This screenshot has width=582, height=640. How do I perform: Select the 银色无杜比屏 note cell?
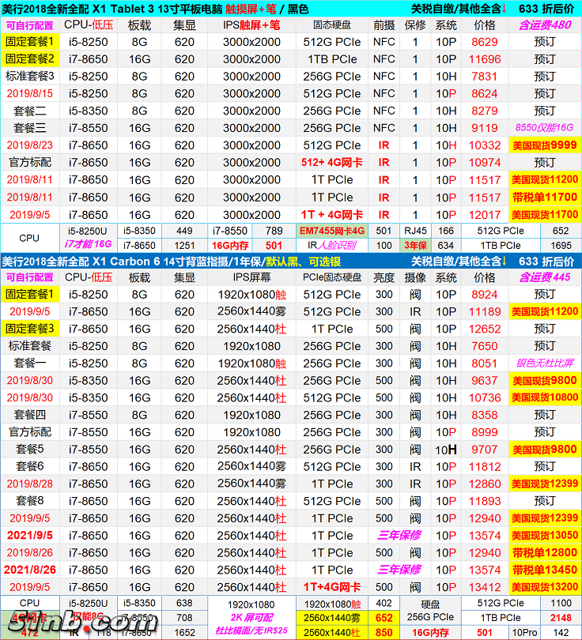coord(544,363)
